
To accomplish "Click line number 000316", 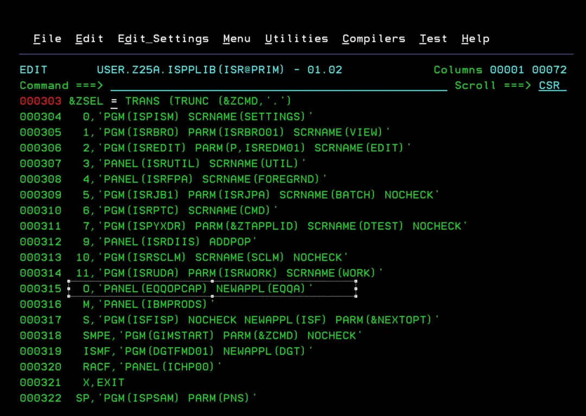I will pos(40,304).
